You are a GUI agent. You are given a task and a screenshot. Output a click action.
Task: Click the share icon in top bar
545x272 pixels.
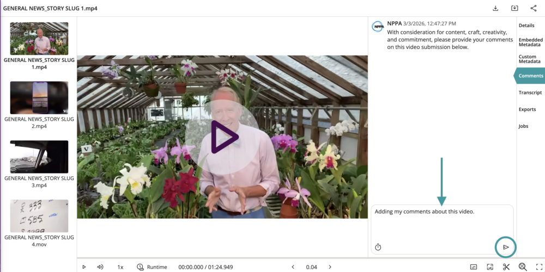533,8
